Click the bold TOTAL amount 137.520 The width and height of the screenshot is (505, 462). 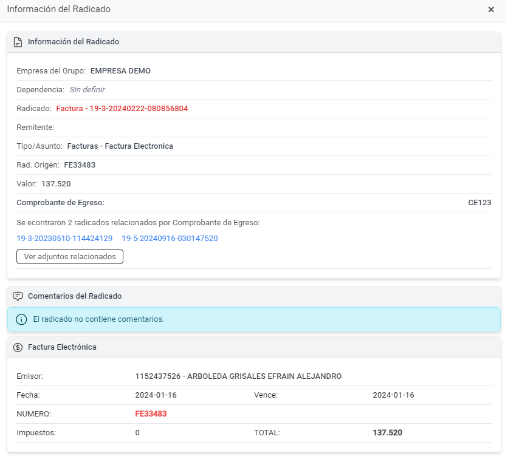tap(387, 433)
